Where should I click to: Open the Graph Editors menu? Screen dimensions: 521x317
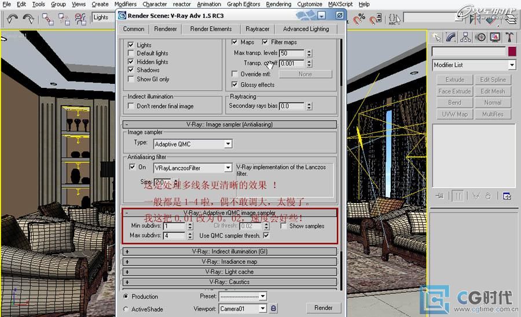[244, 4]
